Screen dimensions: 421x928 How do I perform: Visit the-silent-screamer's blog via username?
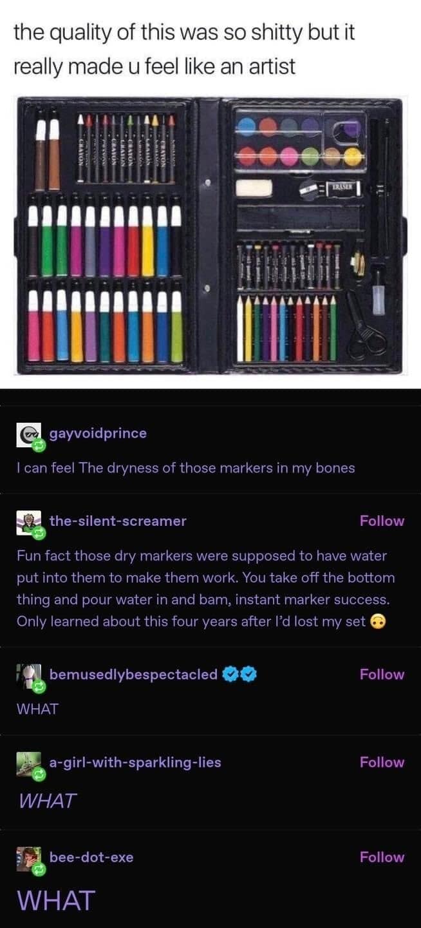(x=118, y=521)
